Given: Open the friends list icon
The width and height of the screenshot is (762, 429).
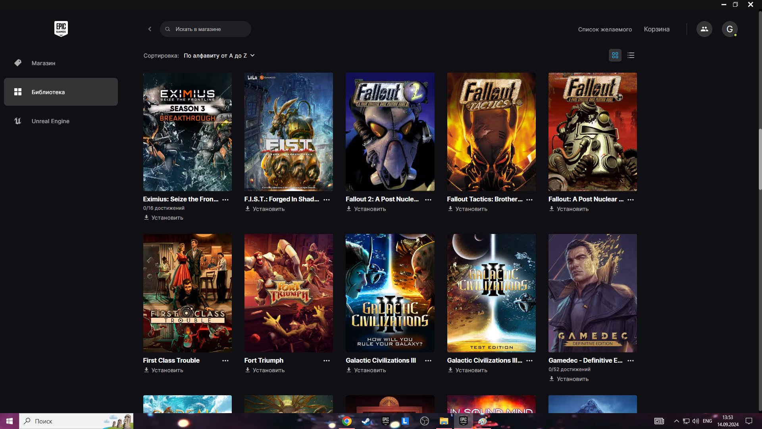Looking at the screenshot, I should [704, 29].
